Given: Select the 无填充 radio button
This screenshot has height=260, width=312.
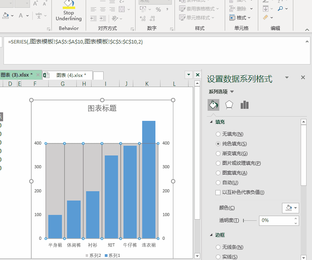Looking at the screenshot, I should point(218,134).
